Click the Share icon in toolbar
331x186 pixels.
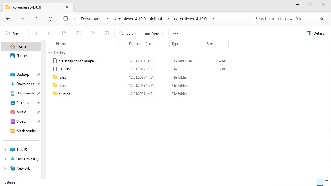click(x=93, y=33)
